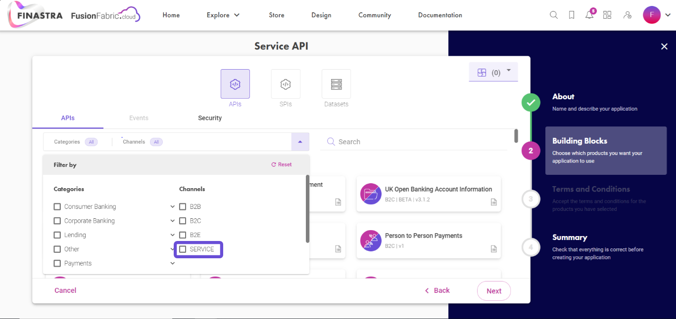The height and width of the screenshot is (319, 676).
Task: Click the step 4 Summary circle
Action: [x=531, y=247]
